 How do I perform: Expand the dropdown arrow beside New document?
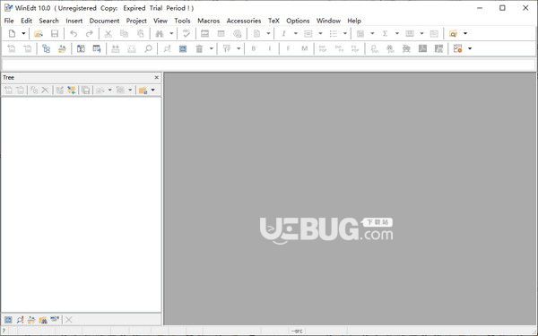pyautogui.click(x=23, y=34)
